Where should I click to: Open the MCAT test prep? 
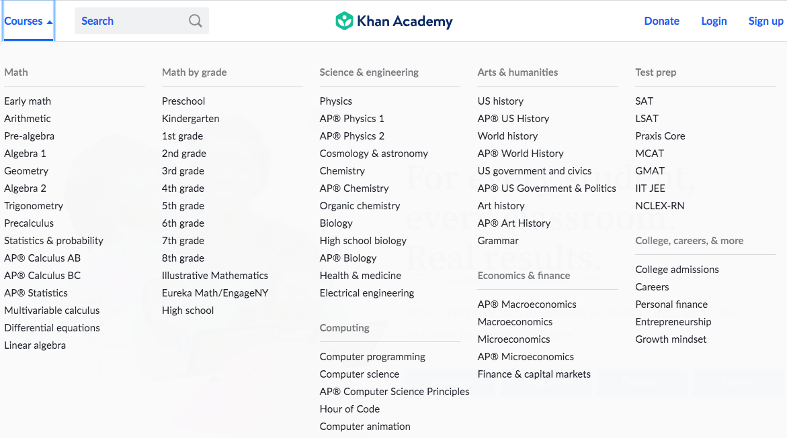pos(649,153)
